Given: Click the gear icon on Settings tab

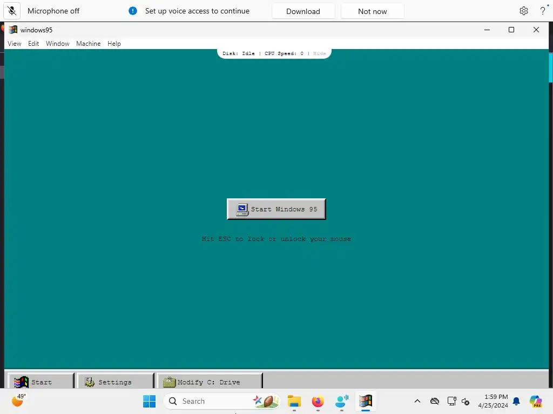Looking at the screenshot, I should click(x=89, y=382).
